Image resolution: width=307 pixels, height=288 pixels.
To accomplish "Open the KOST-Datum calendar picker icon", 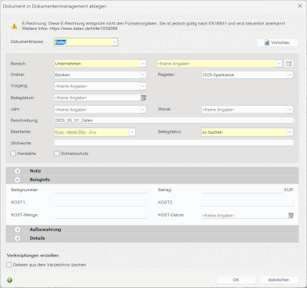I will [291, 216].
